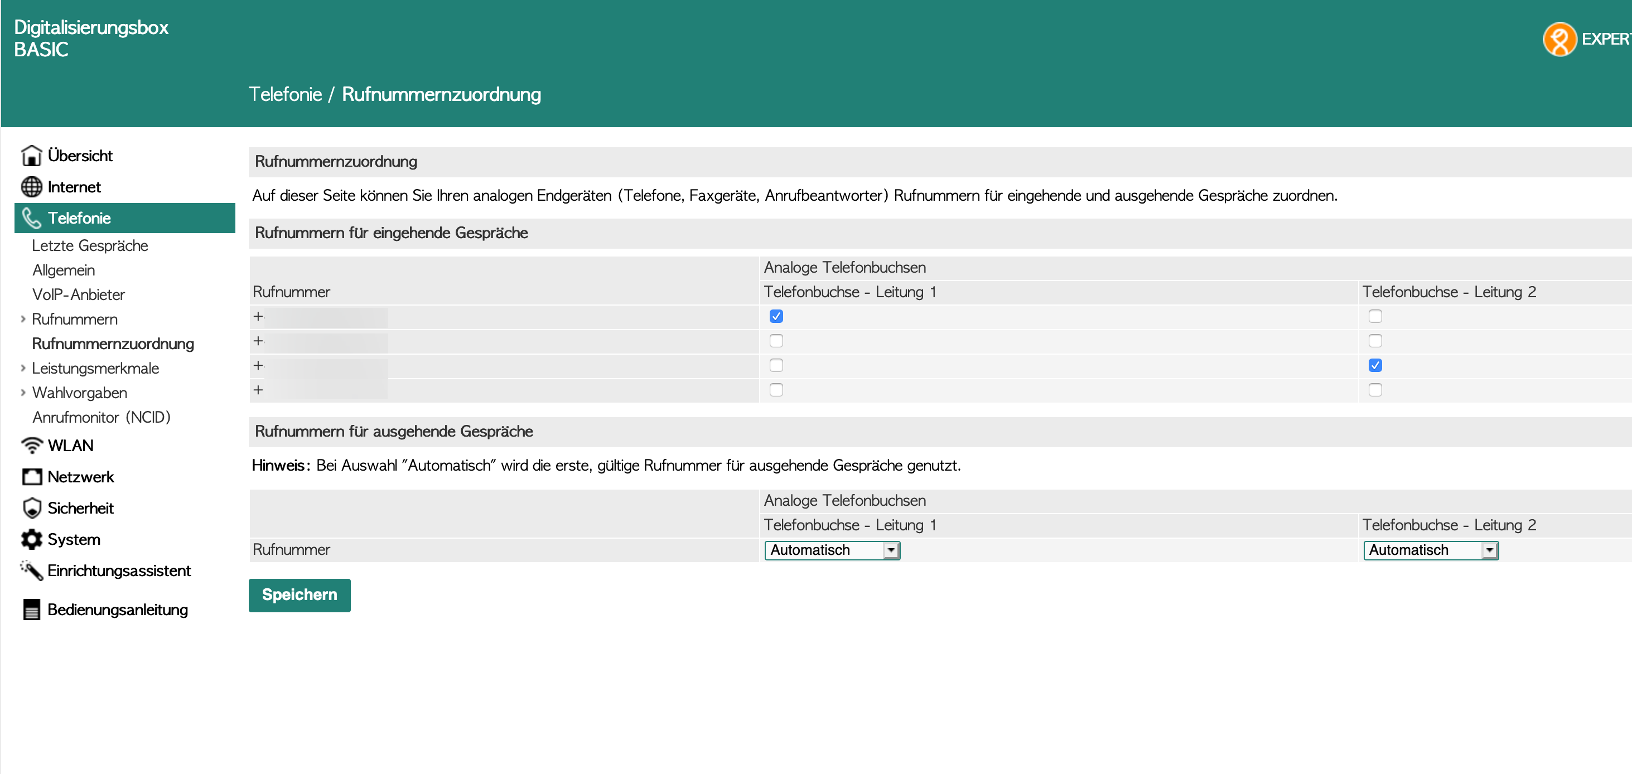The image size is (1632, 774).
Task: Open Einrichtungsassistent from the sidebar
Action: tap(119, 570)
